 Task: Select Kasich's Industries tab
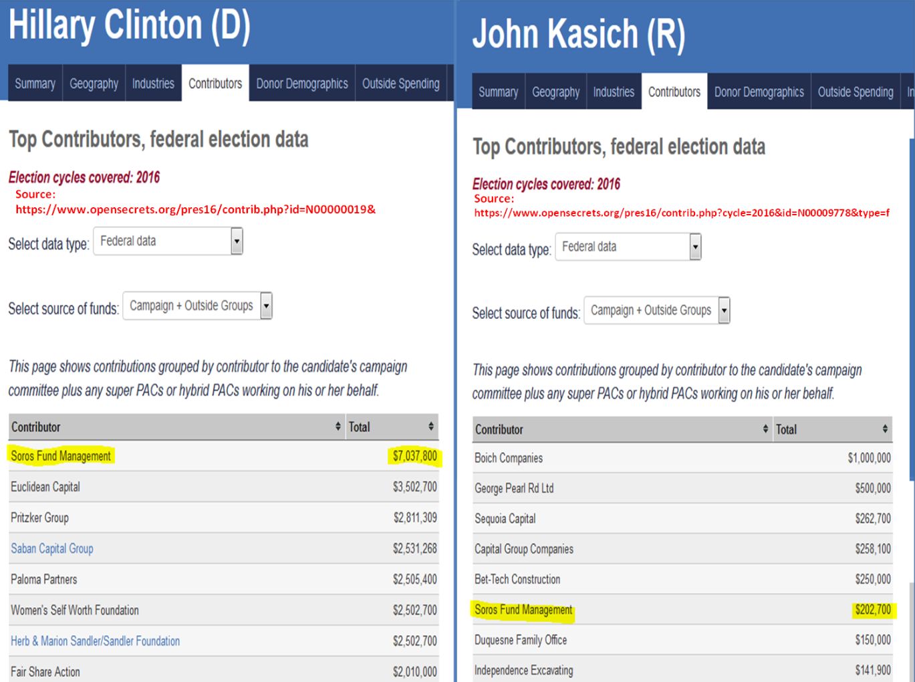click(614, 92)
